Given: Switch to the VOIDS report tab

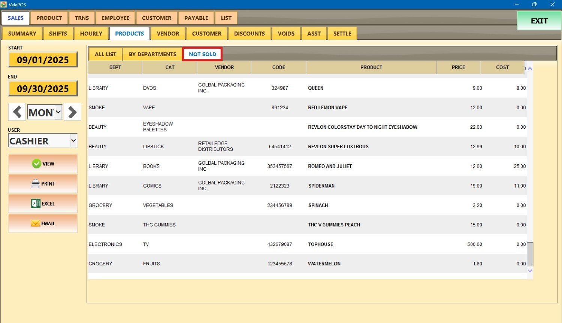Looking at the screenshot, I should pos(286,34).
